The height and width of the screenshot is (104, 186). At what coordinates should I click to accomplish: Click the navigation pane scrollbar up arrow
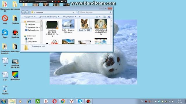[x=42, y=20]
